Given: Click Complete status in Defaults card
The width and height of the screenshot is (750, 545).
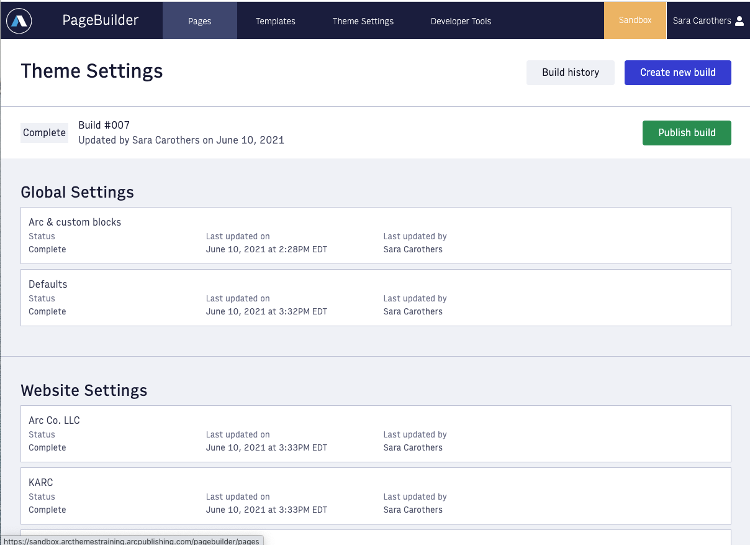Looking at the screenshot, I should (x=47, y=311).
